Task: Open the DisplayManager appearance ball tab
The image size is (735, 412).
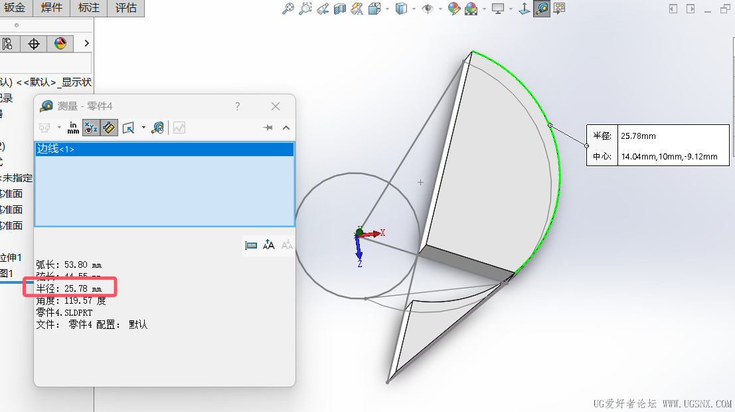Action: [60, 44]
